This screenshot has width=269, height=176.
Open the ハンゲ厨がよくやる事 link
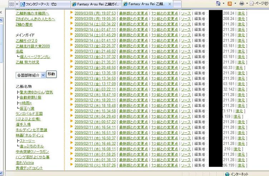(33, 157)
